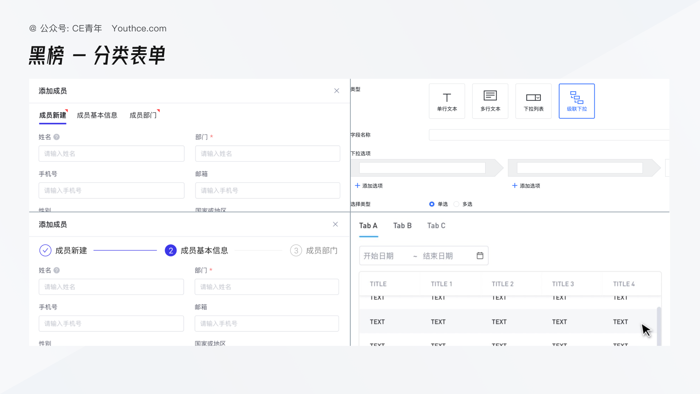This screenshot has height=394, width=700.
Task: Click the 成员新建 step label
Action: pyautogui.click(x=71, y=250)
